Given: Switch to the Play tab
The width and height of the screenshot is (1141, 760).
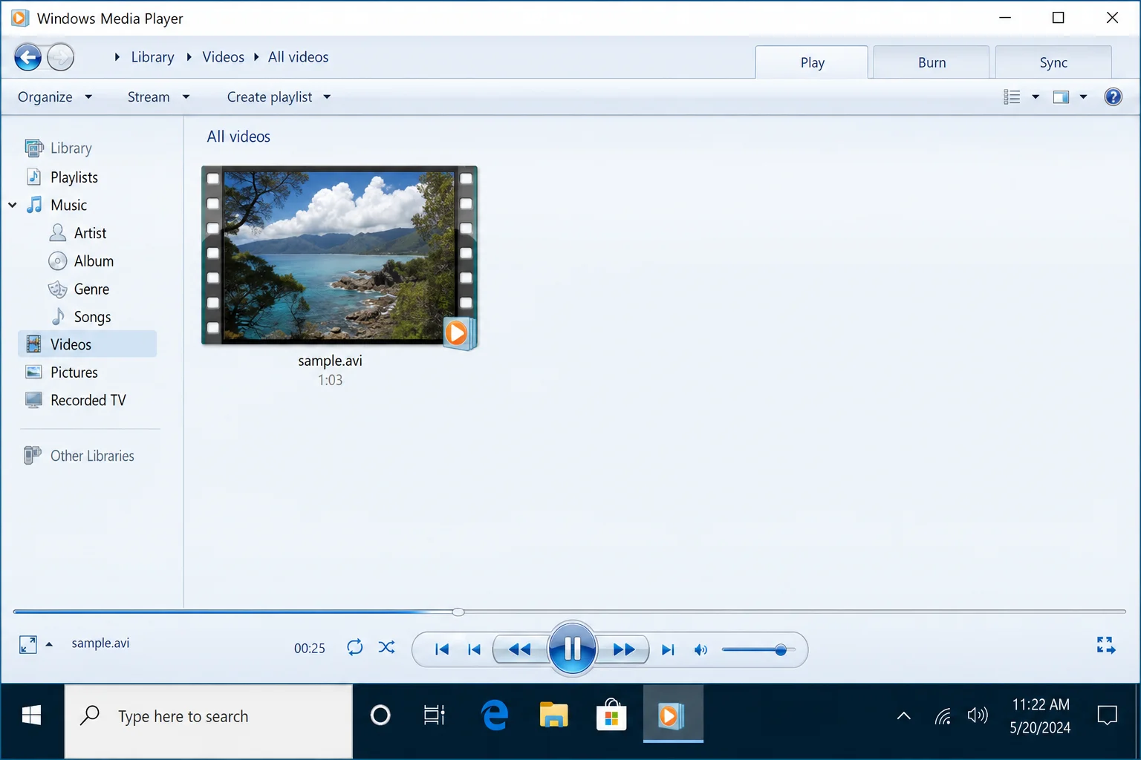Looking at the screenshot, I should click(x=812, y=62).
